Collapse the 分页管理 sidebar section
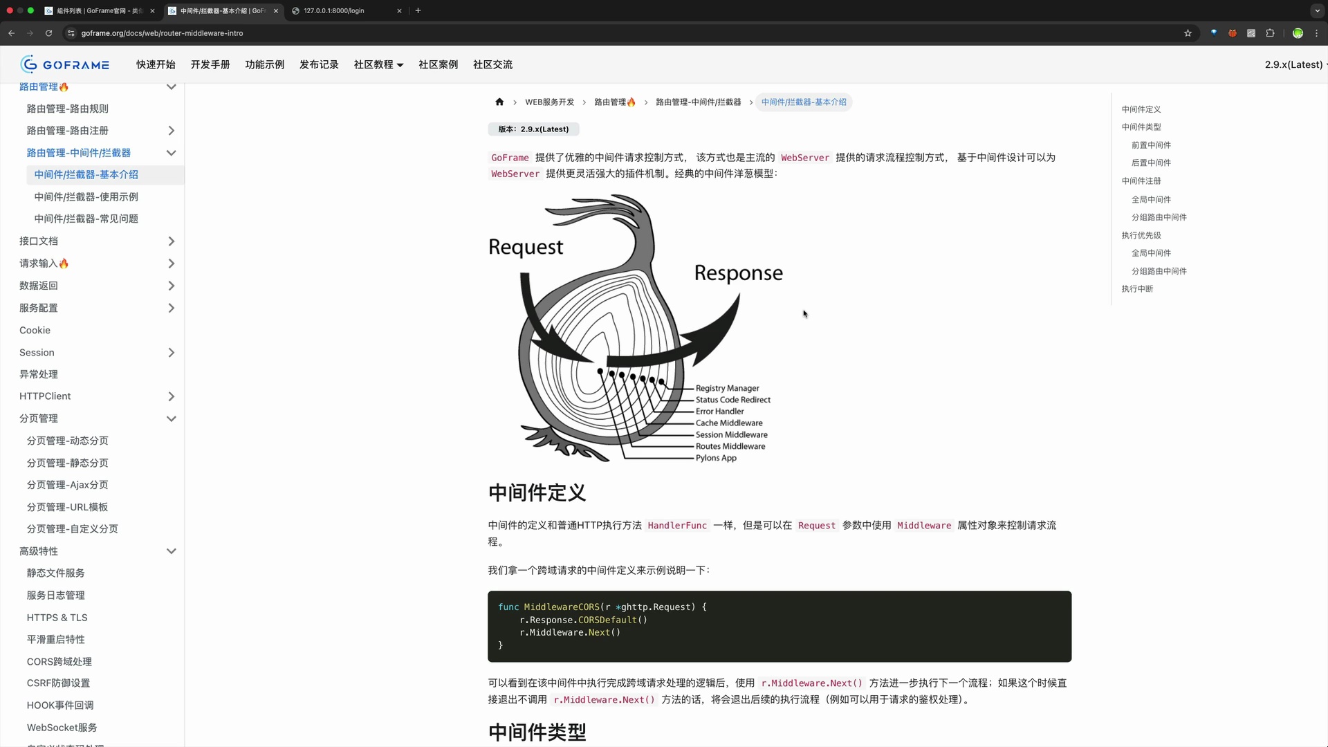1328x747 pixels. click(x=171, y=418)
